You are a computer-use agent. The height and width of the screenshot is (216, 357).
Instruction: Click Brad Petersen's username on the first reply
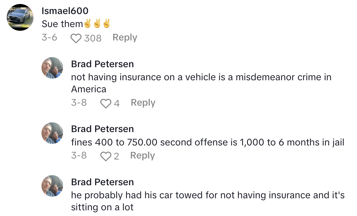click(102, 64)
